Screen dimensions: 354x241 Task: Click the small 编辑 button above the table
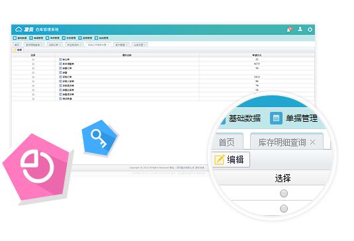(x=18, y=50)
